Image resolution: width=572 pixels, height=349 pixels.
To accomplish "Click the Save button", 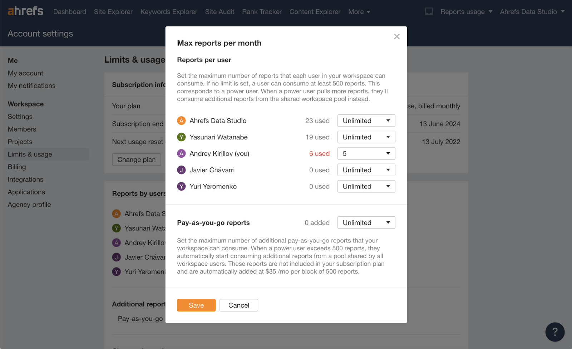I will click(x=196, y=305).
